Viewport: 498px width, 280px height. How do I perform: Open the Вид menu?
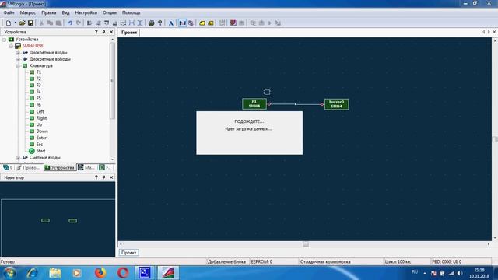point(65,12)
